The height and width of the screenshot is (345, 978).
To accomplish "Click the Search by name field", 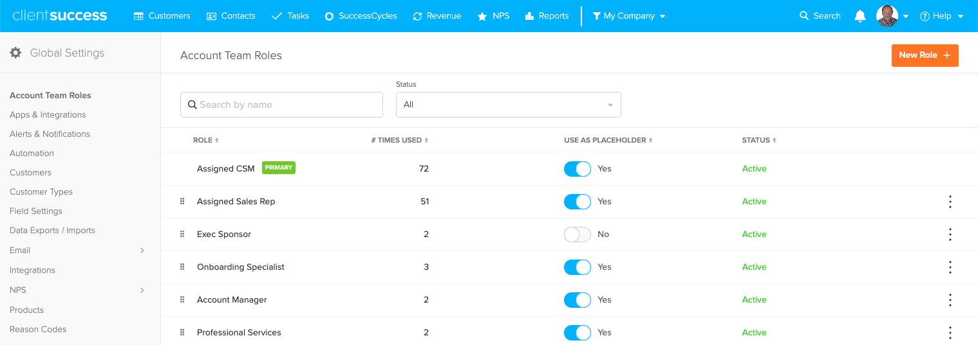I will pyautogui.click(x=281, y=105).
